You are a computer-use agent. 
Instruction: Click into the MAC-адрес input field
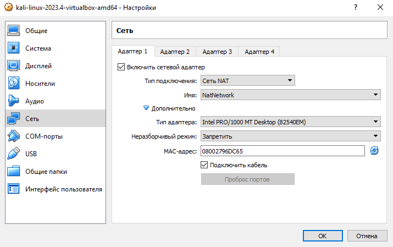tap(282, 151)
